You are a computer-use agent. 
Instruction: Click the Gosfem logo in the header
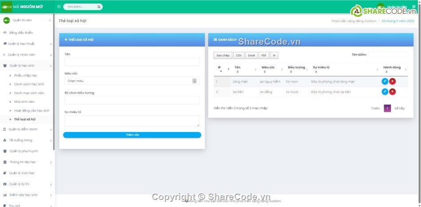[6, 7]
